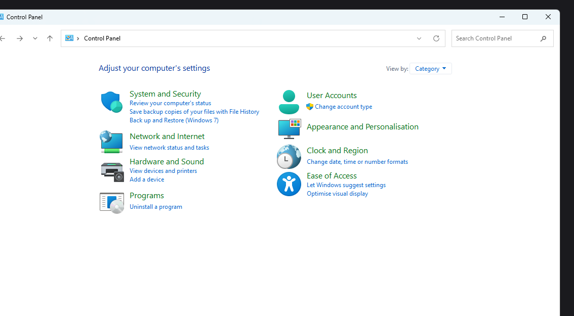Open Appearance and Personalisation heading
Screen dimensions: 574x316
(362, 126)
